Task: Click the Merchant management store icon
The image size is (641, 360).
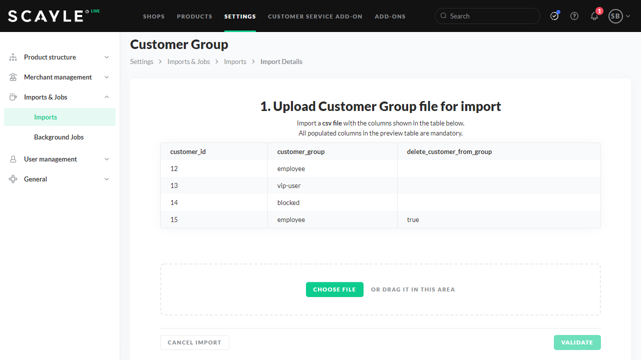Action: point(13,77)
